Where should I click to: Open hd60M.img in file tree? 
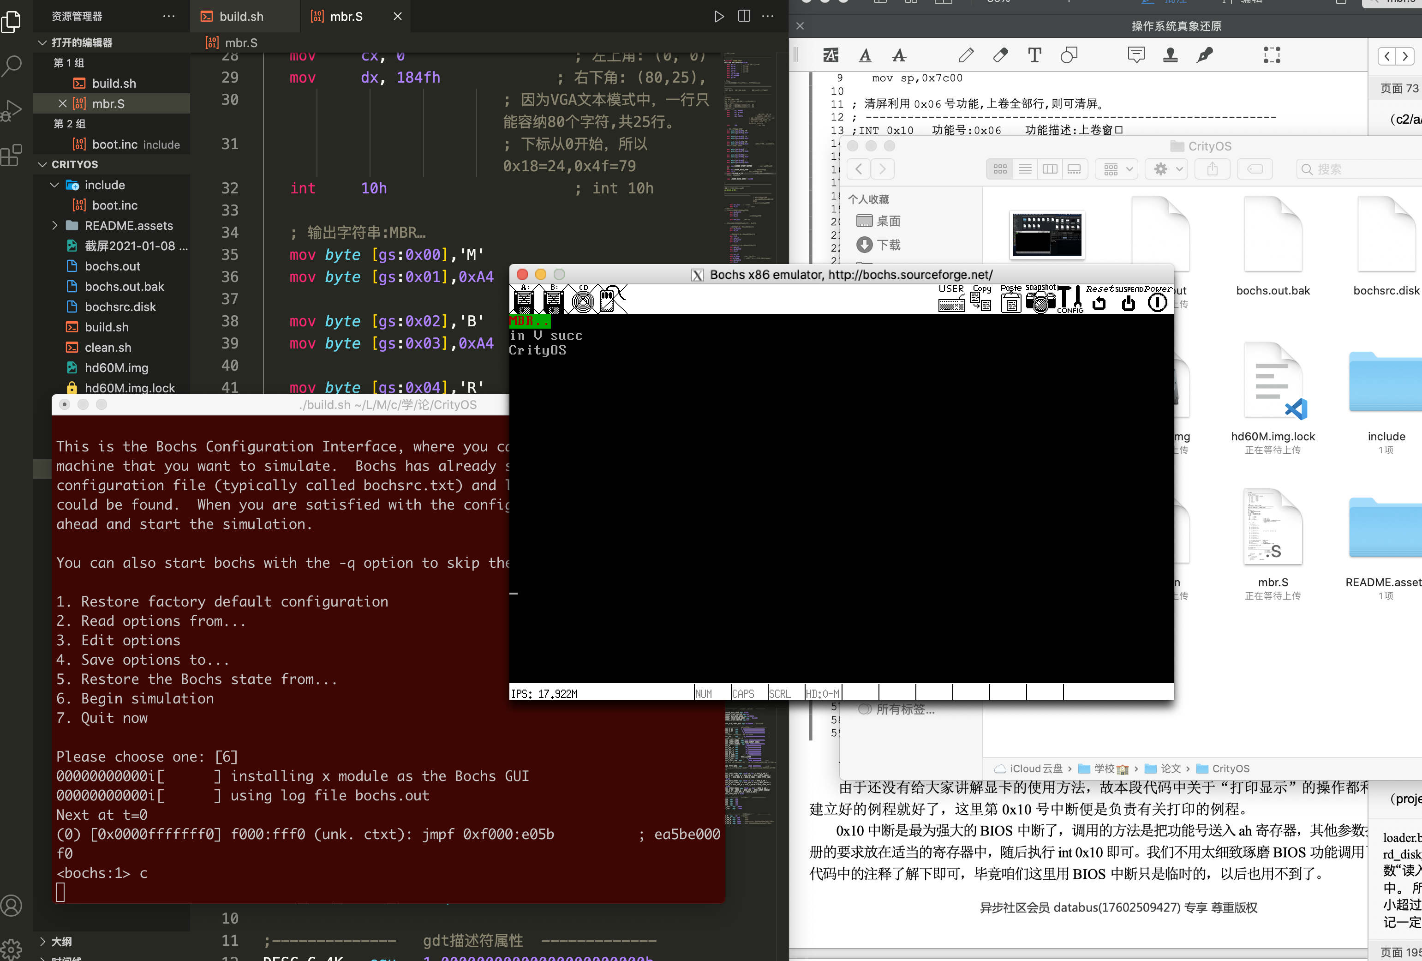pos(111,367)
